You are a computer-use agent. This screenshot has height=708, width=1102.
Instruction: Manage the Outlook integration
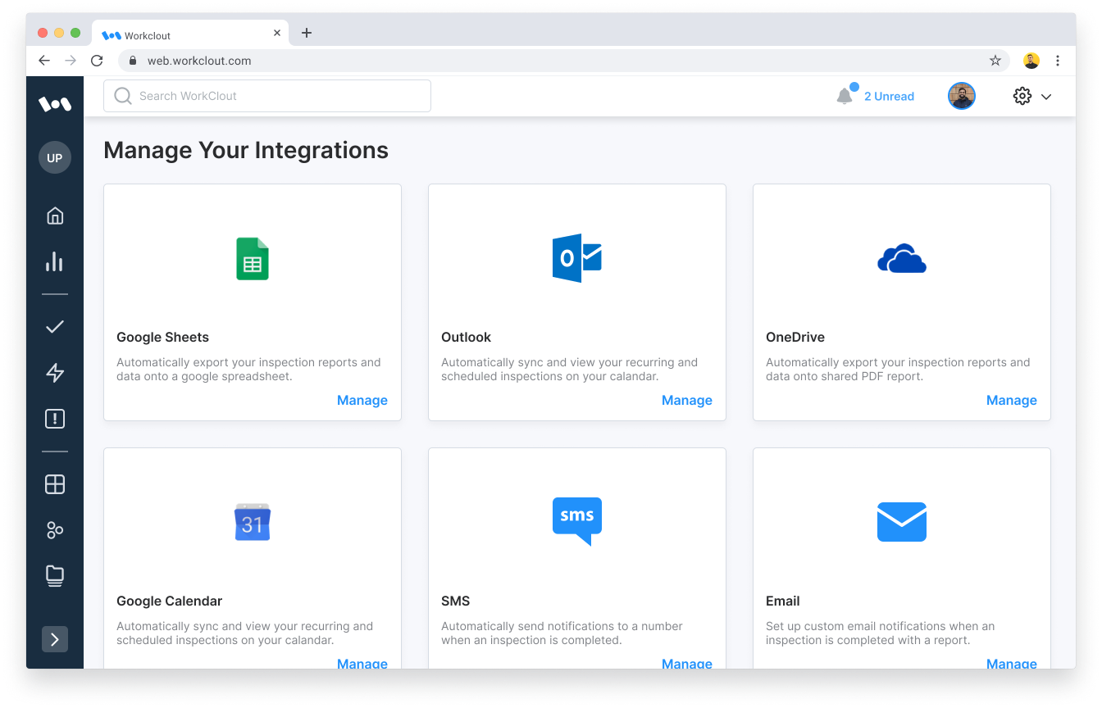click(x=687, y=400)
